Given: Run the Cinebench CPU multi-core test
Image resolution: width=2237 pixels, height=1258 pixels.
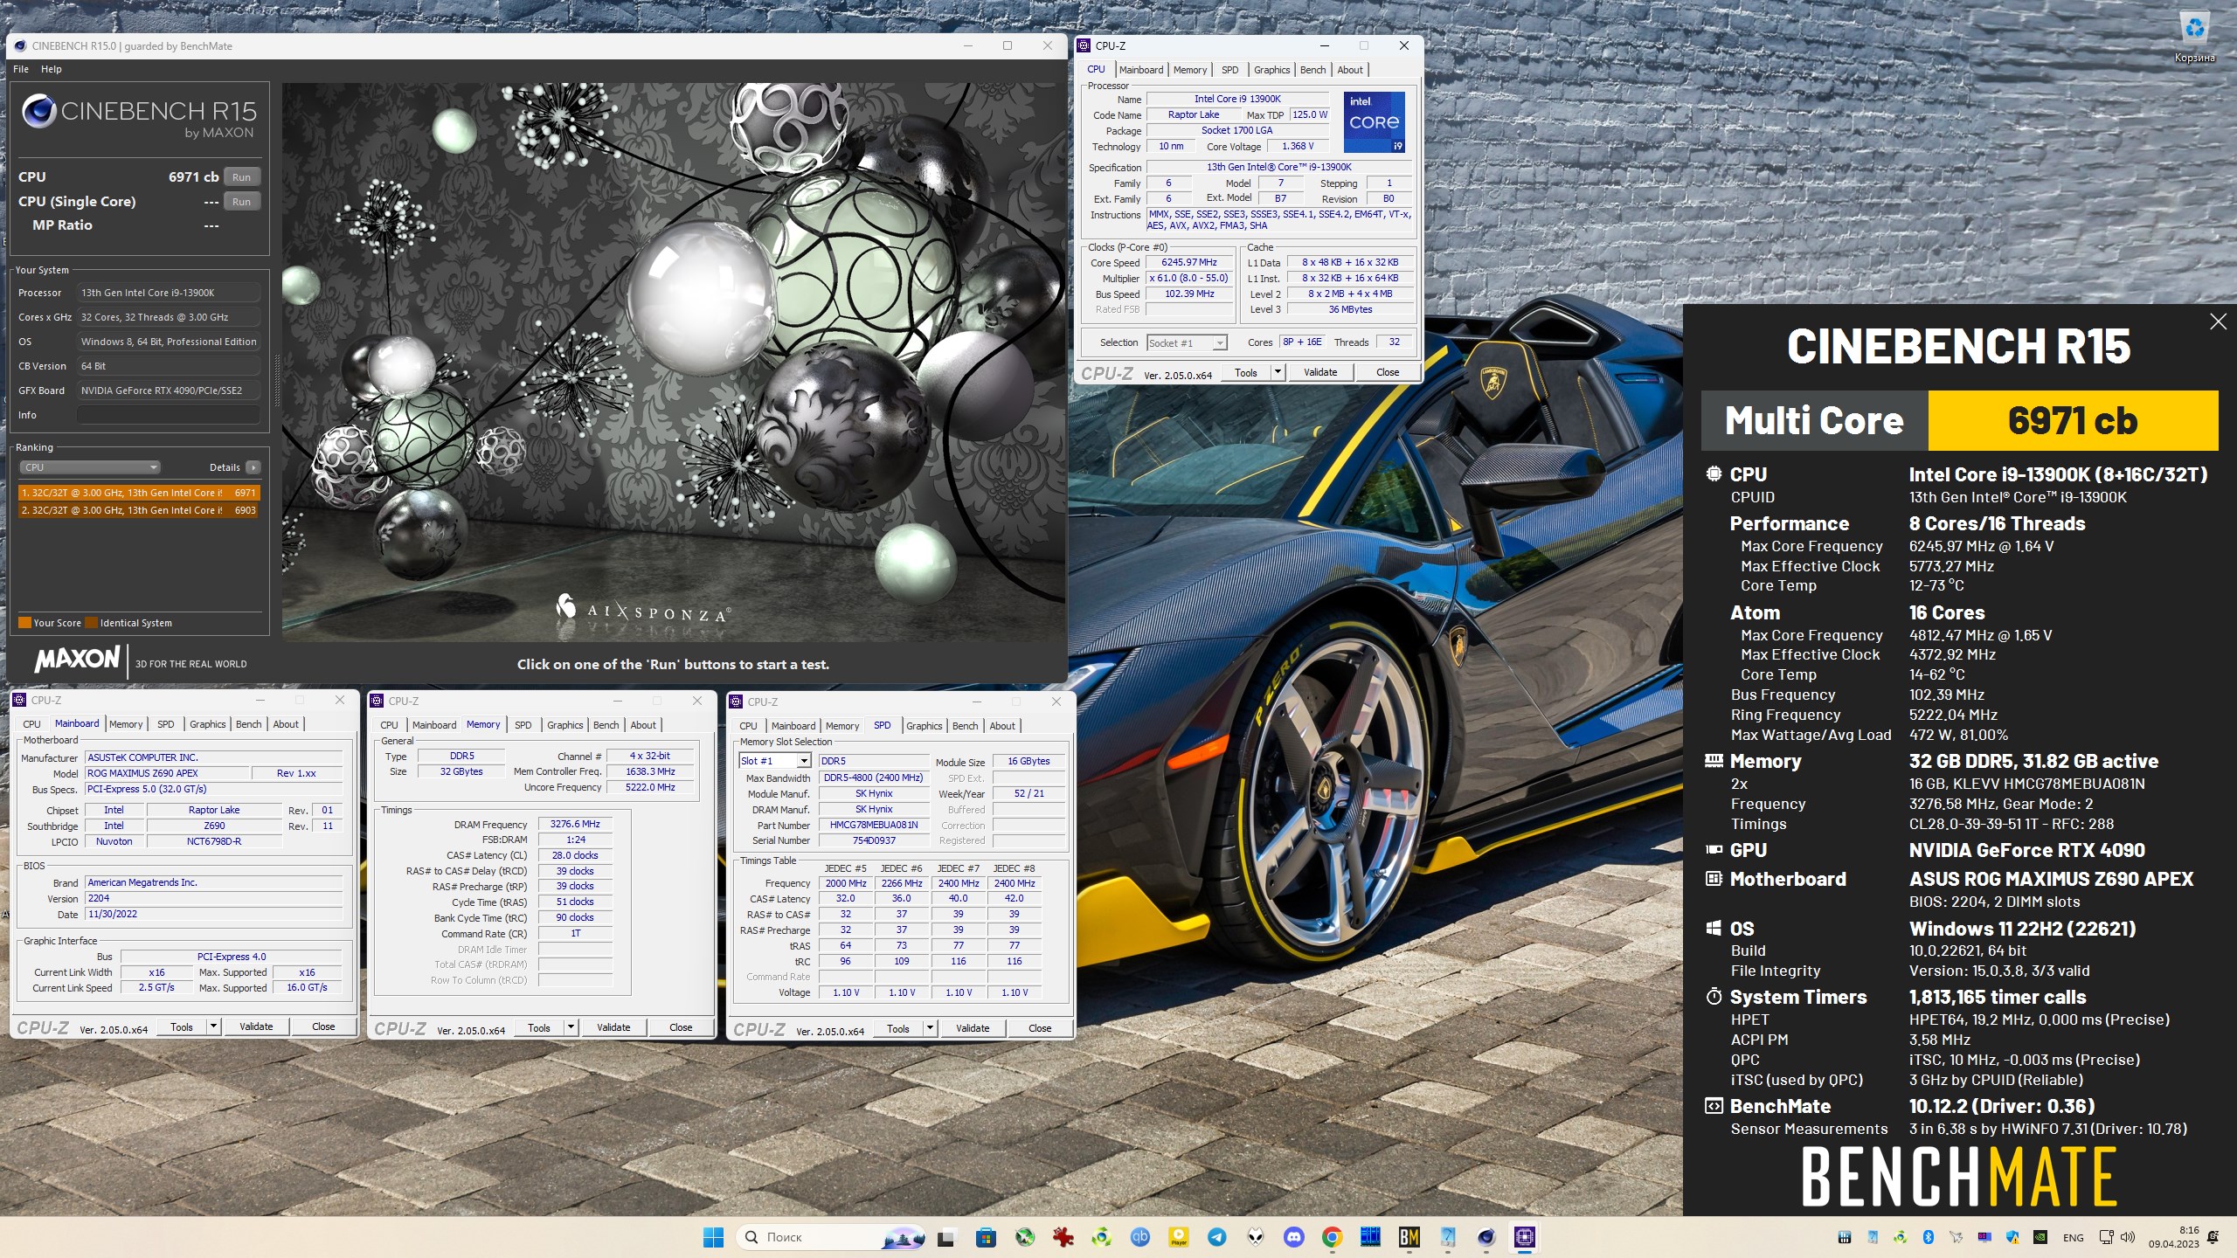Looking at the screenshot, I should 241,176.
